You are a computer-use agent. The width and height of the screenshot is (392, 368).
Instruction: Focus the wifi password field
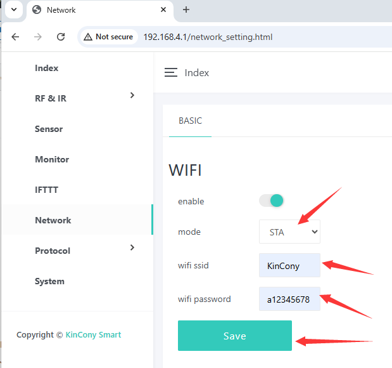(289, 299)
